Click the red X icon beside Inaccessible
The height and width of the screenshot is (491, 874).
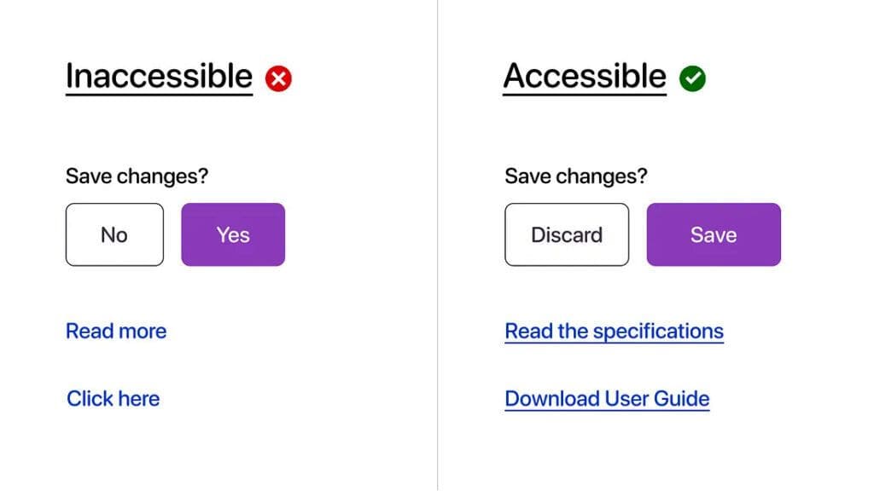(278, 79)
